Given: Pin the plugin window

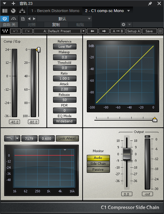Looking at the screenshot, I should pyautogui.click(x=150, y=3).
